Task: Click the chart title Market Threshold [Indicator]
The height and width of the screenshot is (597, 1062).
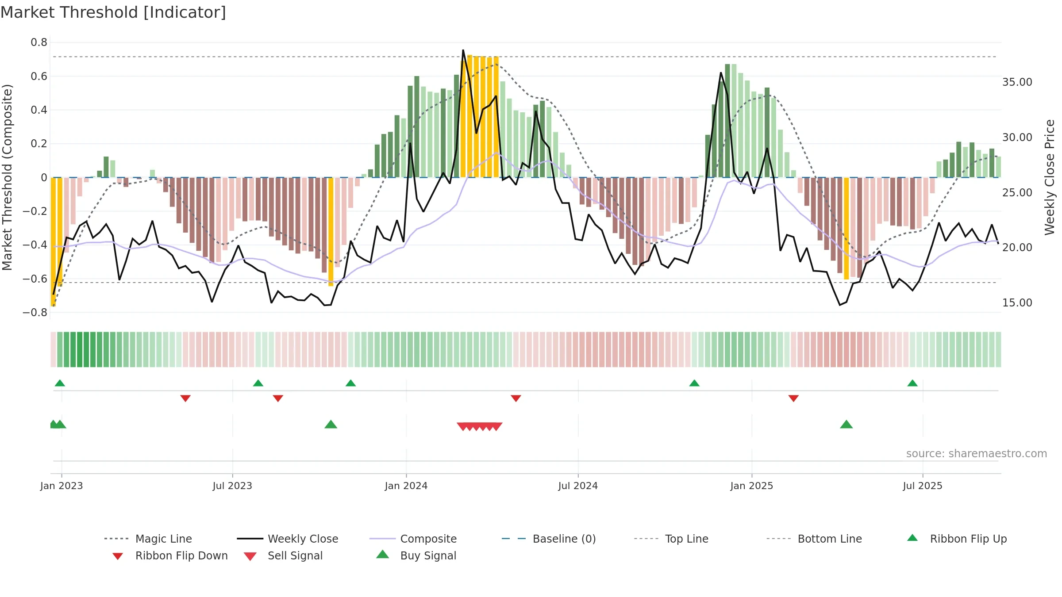Action: click(113, 12)
